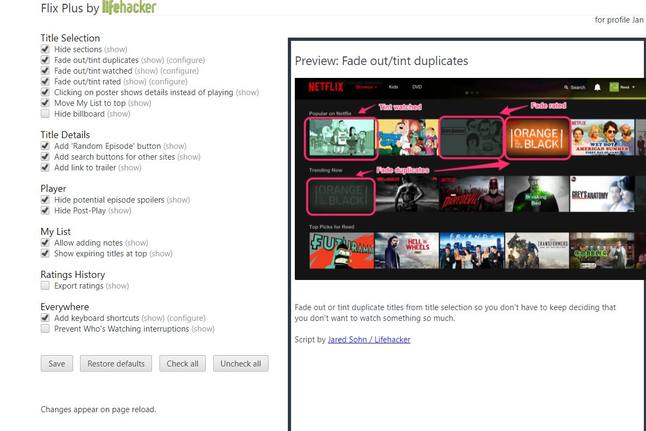Click (show) next to Hide billboard
Screen dimensions: 646x431
(x=119, y=114)
